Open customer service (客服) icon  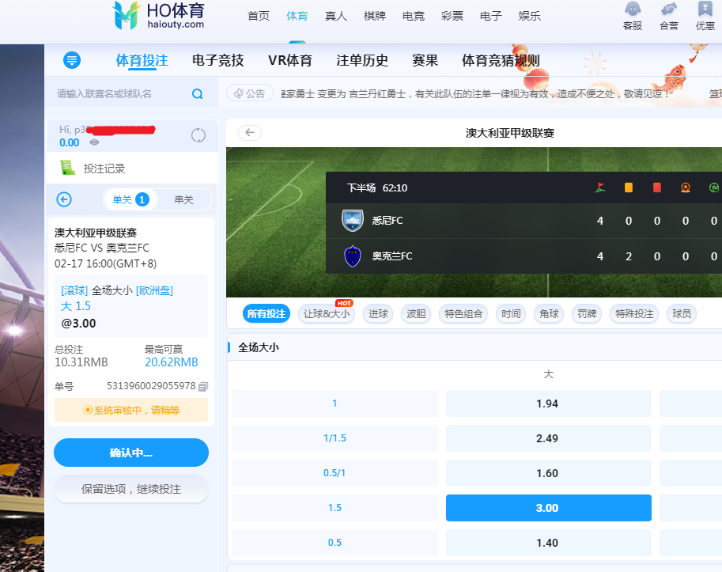[633, 16]
